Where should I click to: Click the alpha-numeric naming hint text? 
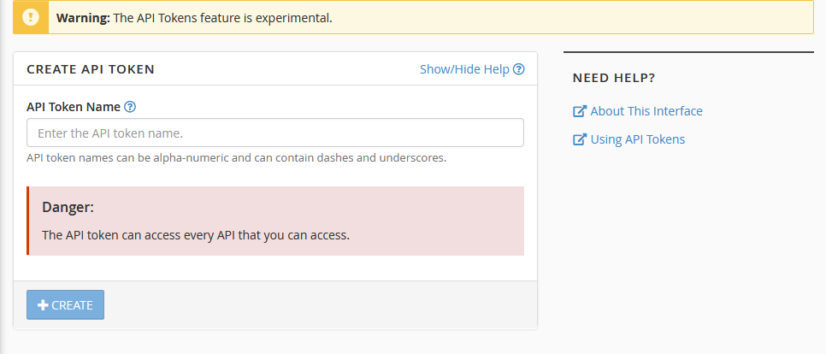pos(237,158)
